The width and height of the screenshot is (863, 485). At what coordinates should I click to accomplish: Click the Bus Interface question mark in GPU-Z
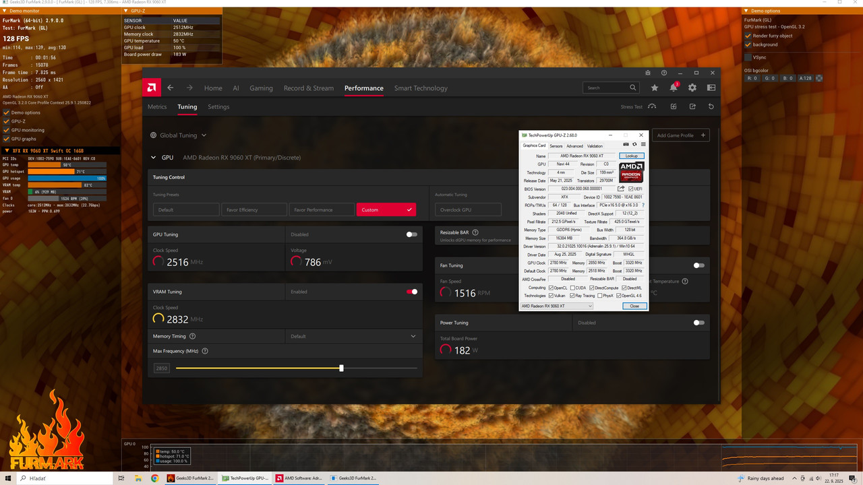(643, 205)
